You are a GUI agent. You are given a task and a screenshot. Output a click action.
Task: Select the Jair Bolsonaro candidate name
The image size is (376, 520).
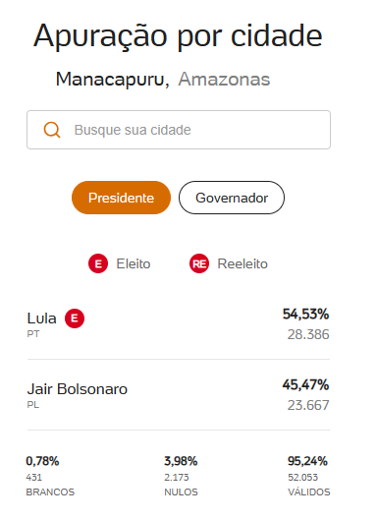click(x=78, y=389)
